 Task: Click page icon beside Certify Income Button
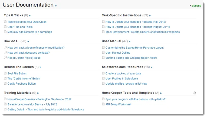click(5, 78)
